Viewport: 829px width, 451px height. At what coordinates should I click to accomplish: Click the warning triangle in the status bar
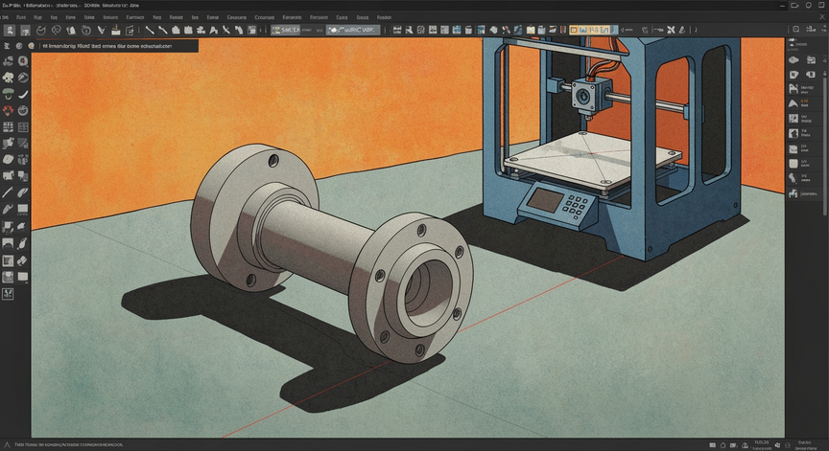(7, 445)
